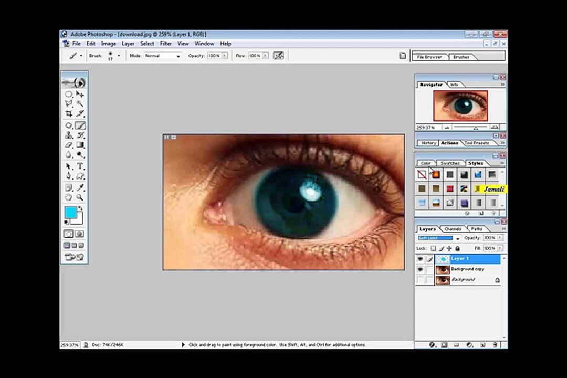This screenshot has height=378, width=567.
Task: Switch to the Channels tab
Action: click(x=453, y=229)
